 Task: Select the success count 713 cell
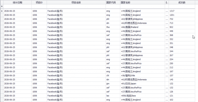tap(182, 23)
